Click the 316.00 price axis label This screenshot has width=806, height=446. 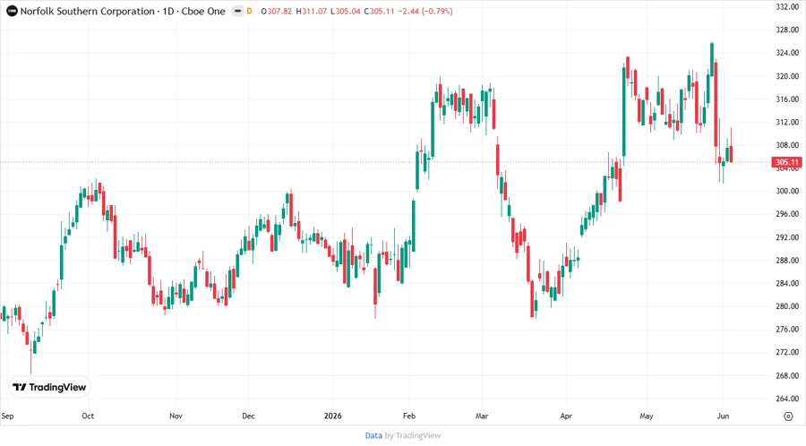coord(787,99)
